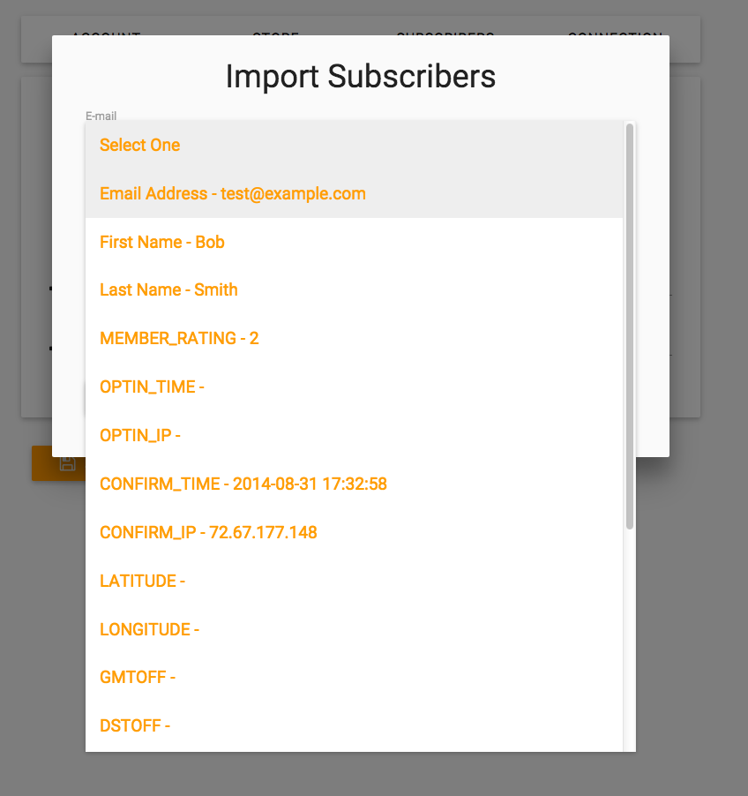Open the CONNECTION tab

point(615,34)
